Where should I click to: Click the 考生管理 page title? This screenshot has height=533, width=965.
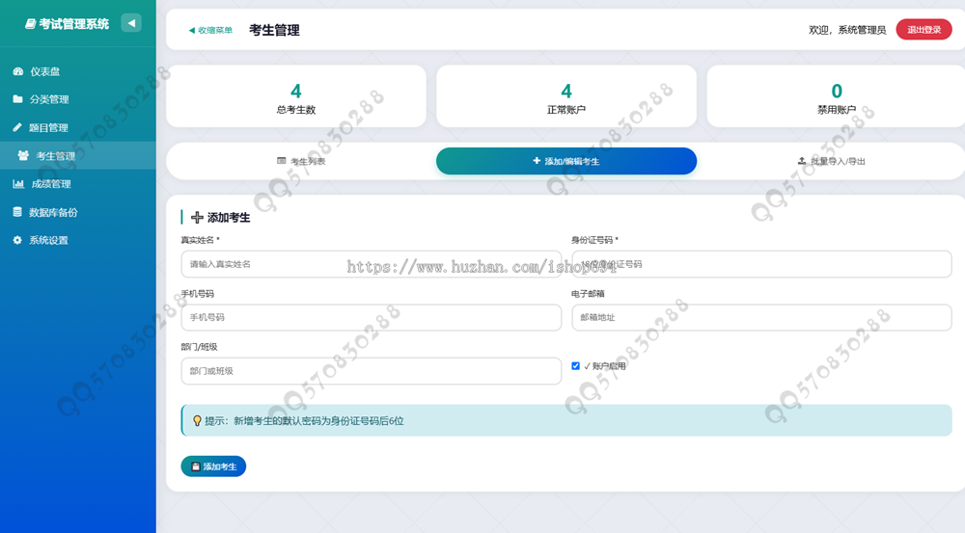click(274, 30)
